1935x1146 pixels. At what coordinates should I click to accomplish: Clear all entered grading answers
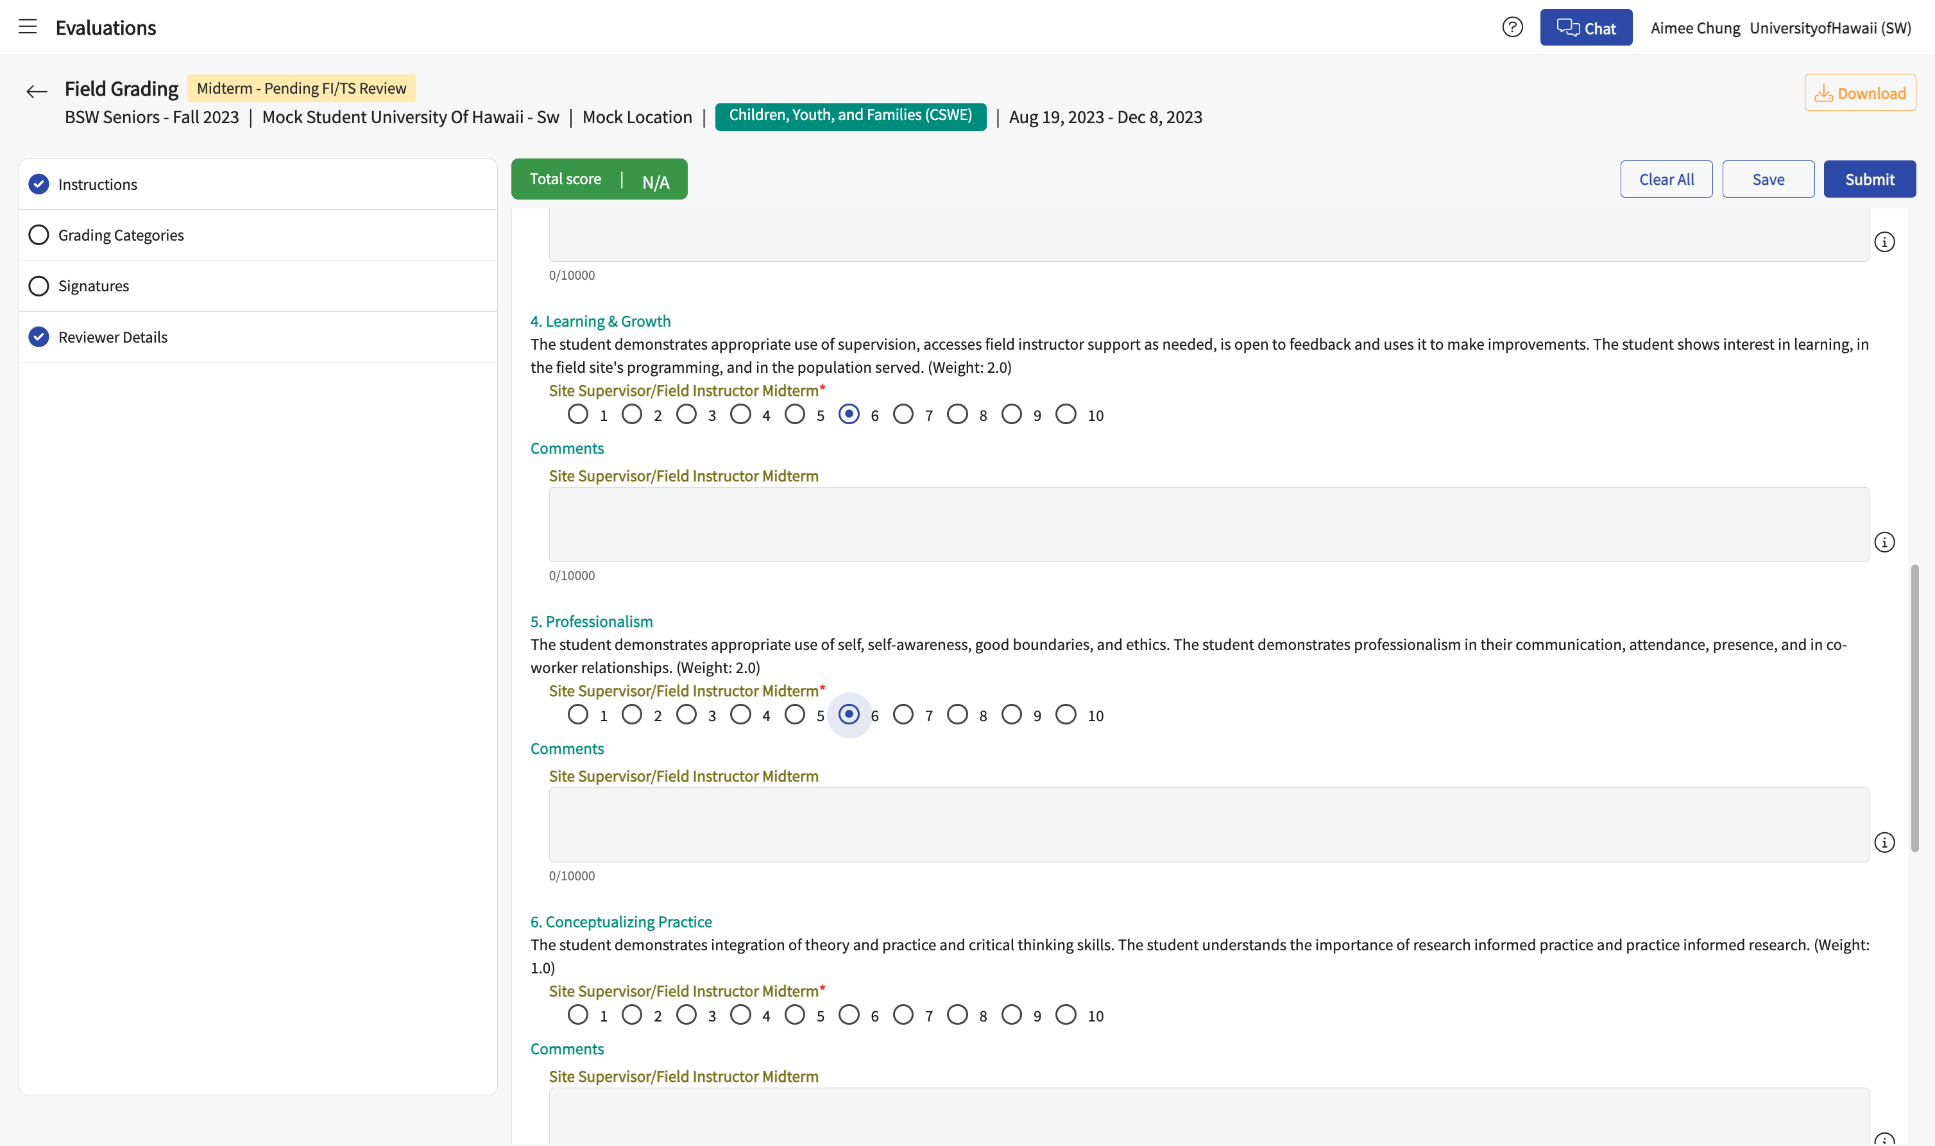(1666, 179)
